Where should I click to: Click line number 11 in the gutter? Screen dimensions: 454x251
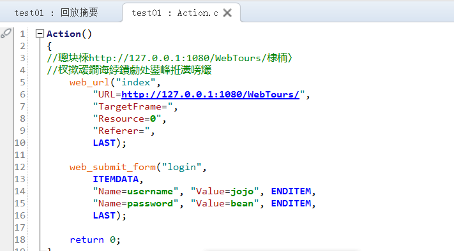coord(20,155)
